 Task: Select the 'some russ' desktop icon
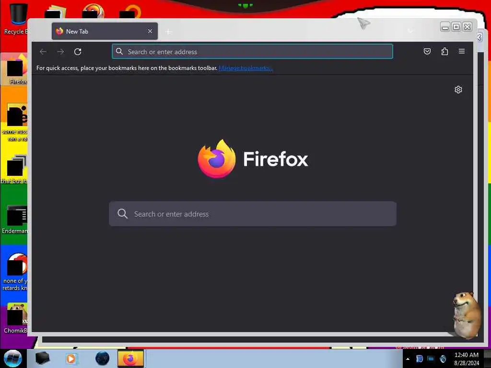(15, 122)
